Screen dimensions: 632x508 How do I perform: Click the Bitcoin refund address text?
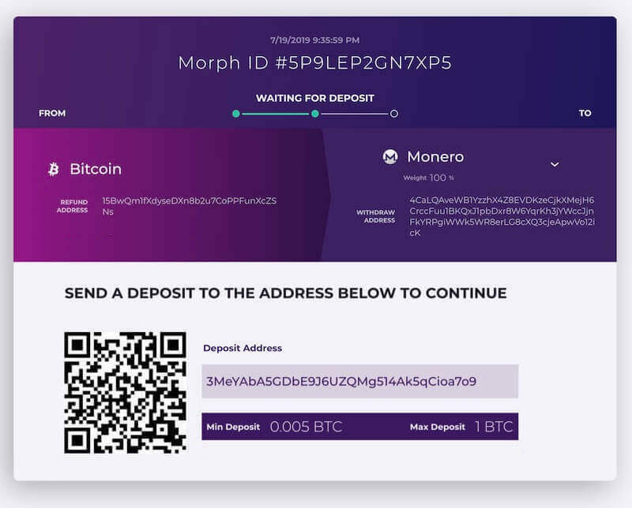[x=190, y=206]
